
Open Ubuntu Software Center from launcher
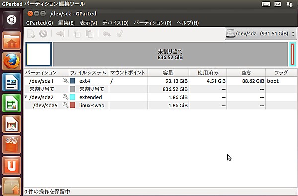tap(12, 145)
